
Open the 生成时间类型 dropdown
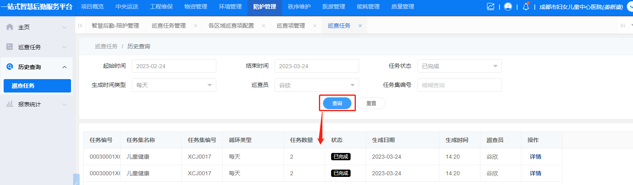coord(174,85)
